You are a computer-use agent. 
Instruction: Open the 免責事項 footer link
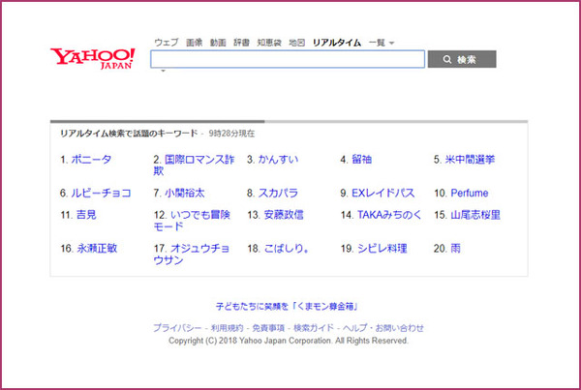pyautogui.click(x=268, y=328)
